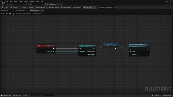Screen dimensions: 173x97
Task: Click the browse-to-asset icon next to save
Action: point(6,7)
